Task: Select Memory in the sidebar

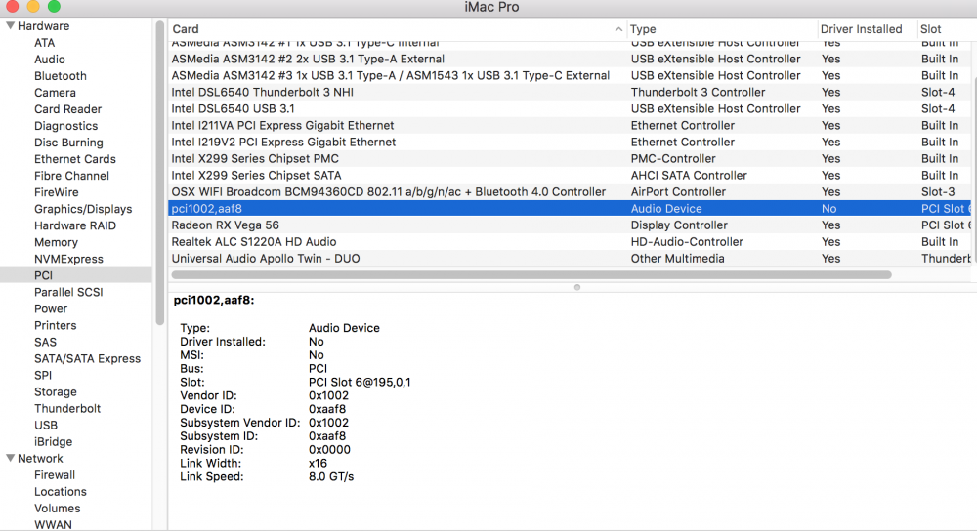Action: (x=56, y=242)
